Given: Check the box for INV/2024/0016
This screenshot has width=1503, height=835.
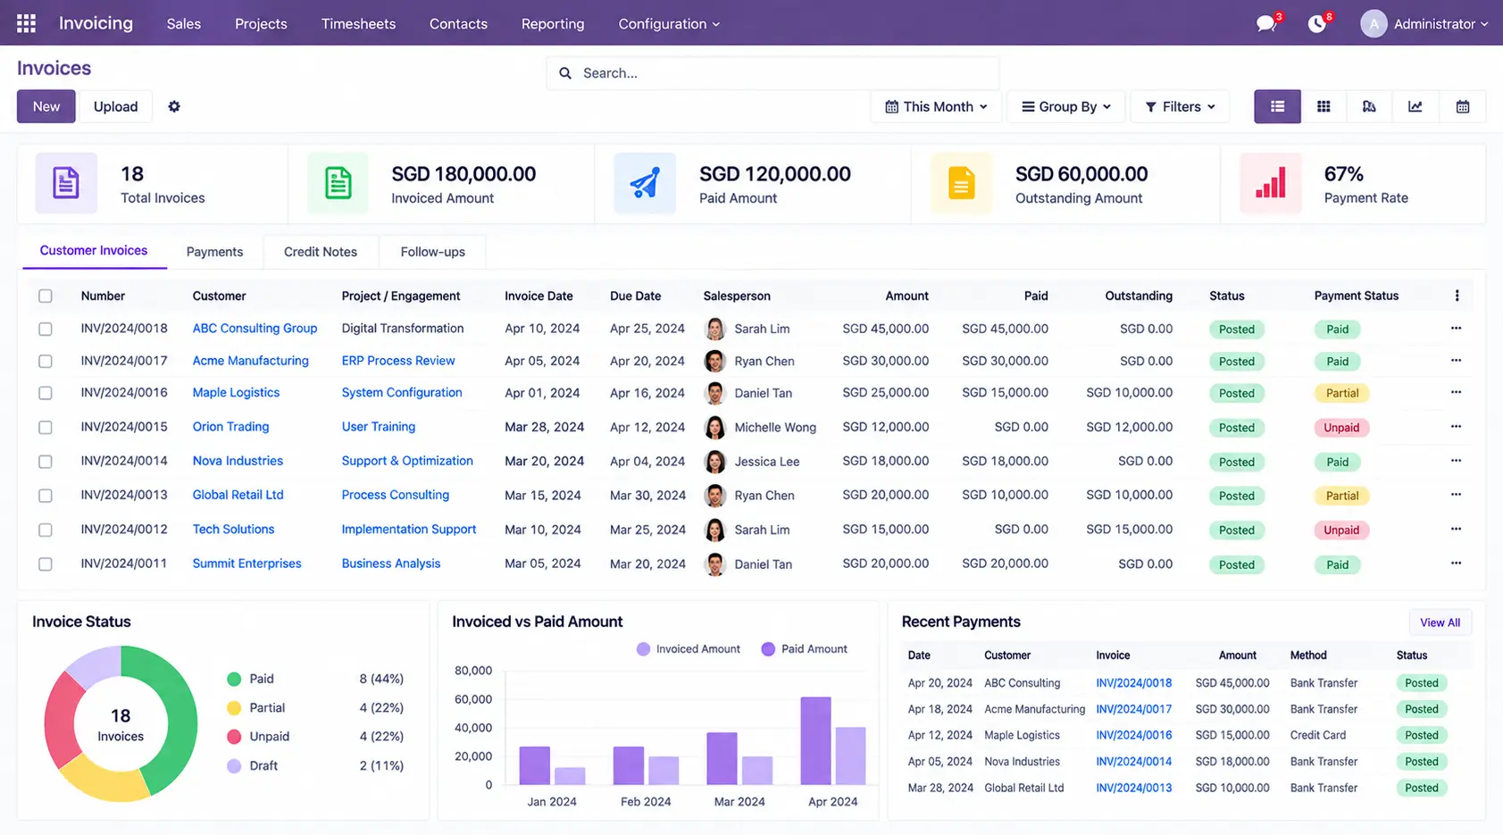Looking at the screenshot, I should [46, 393].
